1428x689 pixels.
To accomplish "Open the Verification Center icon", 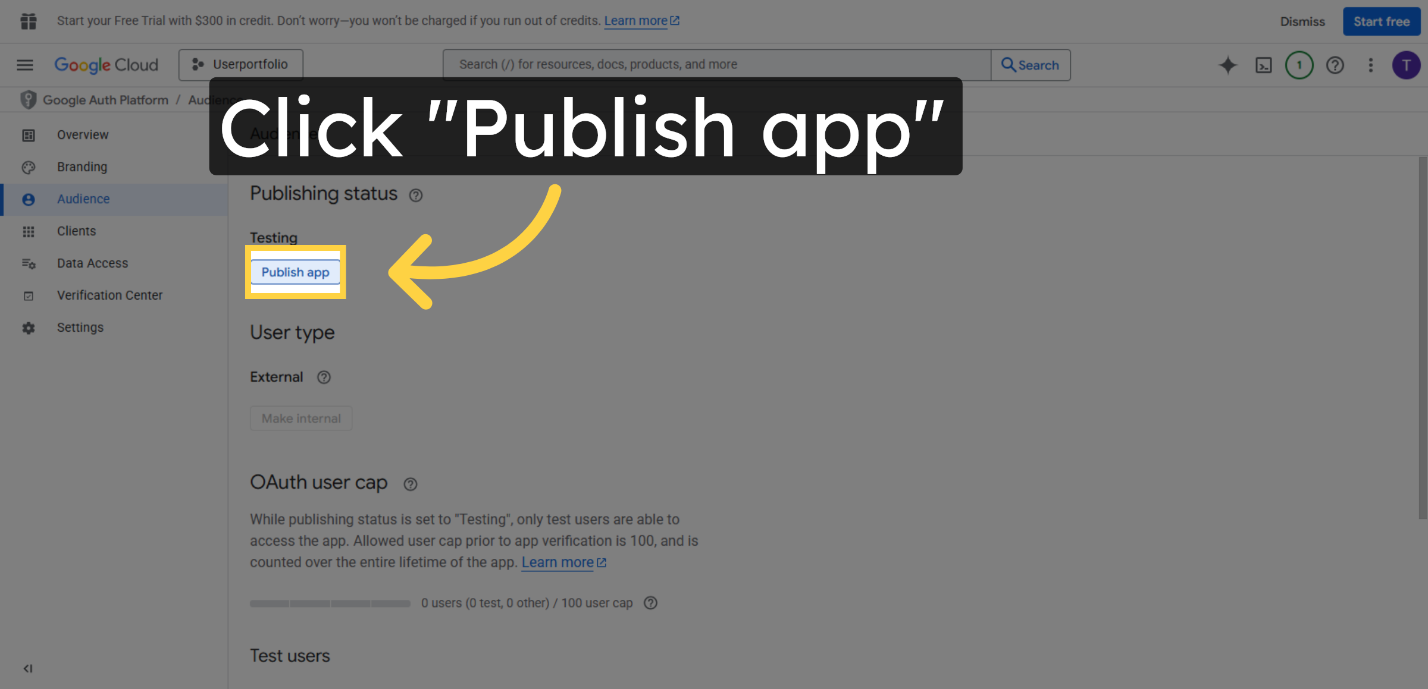I will click(x=29, y=295).
